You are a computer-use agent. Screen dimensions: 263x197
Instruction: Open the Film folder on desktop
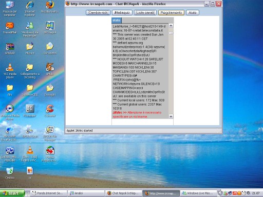pos(10,90)
